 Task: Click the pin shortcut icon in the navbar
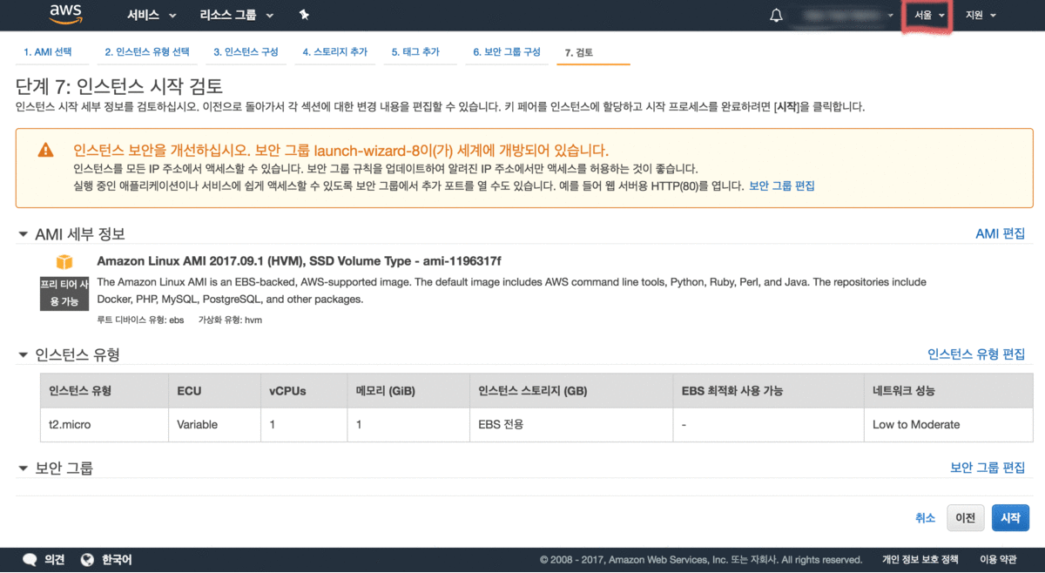pos(303,15)
